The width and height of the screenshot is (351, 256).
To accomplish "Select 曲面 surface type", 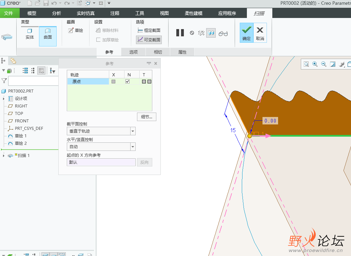I will pyautogui.click(x=48, y=36).
